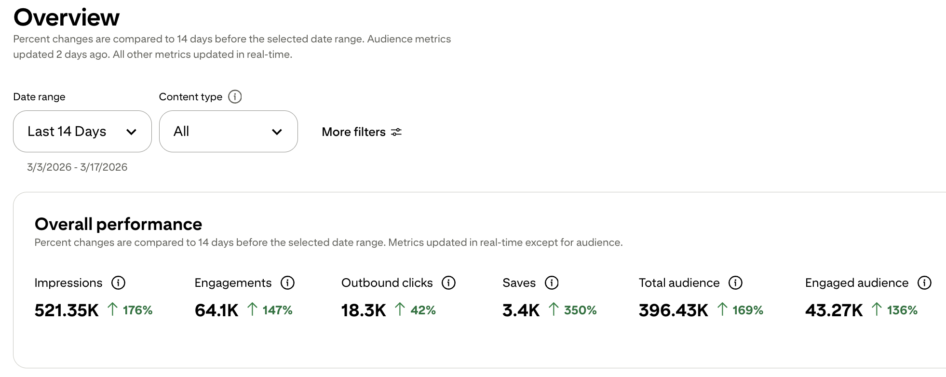The image size is (946, 377).
Task: Click the Overall performance heading
Action: click(118, 224)
